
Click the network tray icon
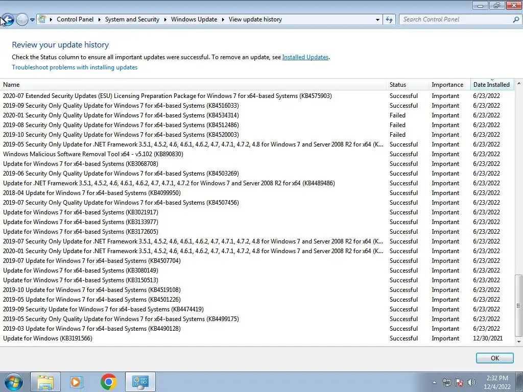coord(446,382)
